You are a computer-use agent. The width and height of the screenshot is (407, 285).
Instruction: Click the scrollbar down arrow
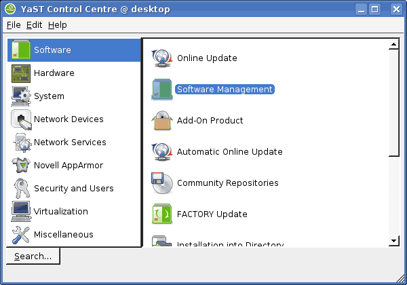[393, 241]
